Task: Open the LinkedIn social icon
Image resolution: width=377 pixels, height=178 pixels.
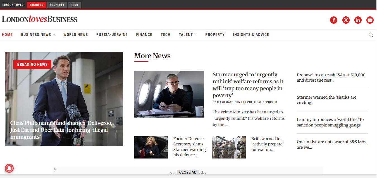Action: point(358,20)
